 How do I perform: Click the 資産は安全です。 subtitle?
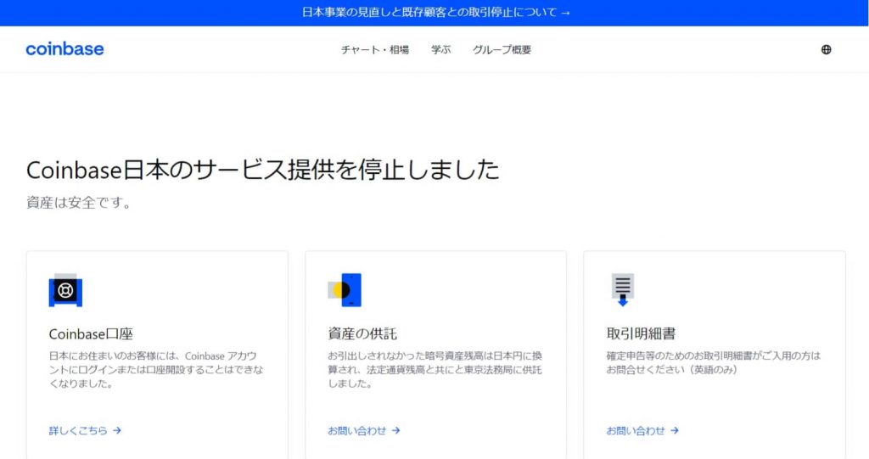coord(79,202)
